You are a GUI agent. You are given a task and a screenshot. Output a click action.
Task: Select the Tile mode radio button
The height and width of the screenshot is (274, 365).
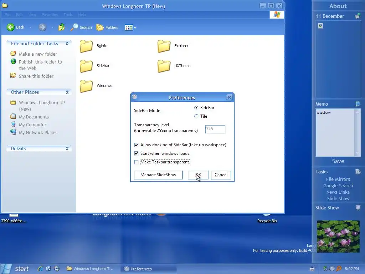(x=196, y=116)
